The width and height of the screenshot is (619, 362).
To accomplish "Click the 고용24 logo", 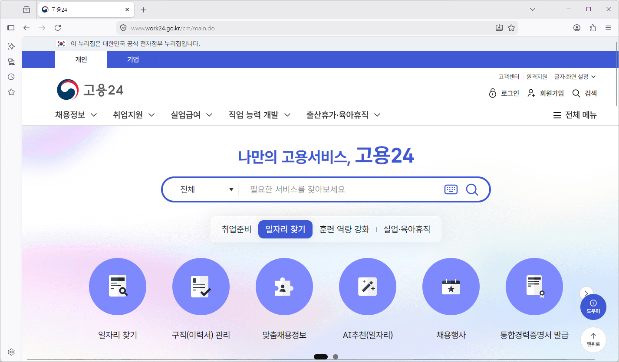I will click(x=90, y=90).
